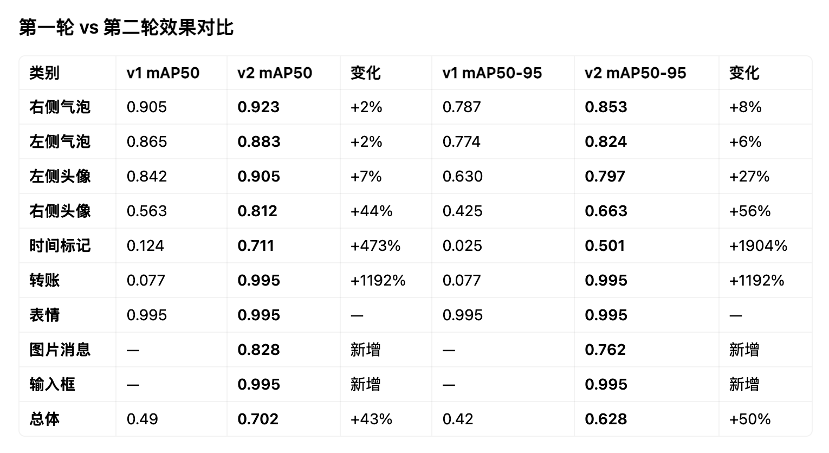
Task: Select the 0.702 overall v2 mAP50 value
Action: 258,419
